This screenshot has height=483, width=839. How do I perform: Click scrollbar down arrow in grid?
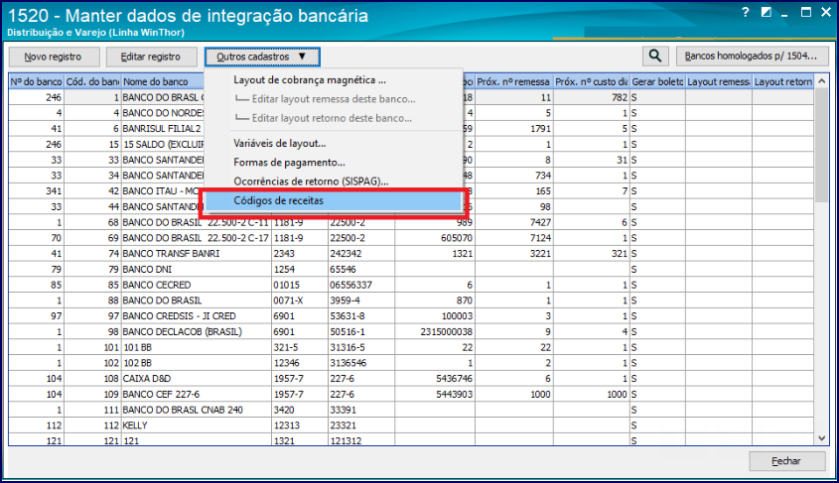[822, 438]
